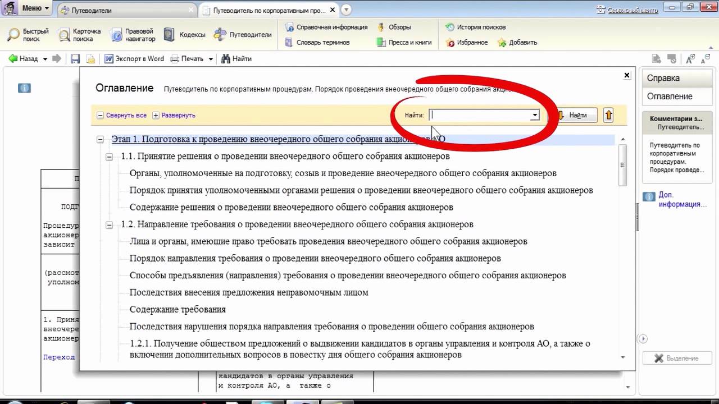Viewport: 719px width, 404px height.
Task: Open Словарь терминов glossary
Action: pos(317,42)
